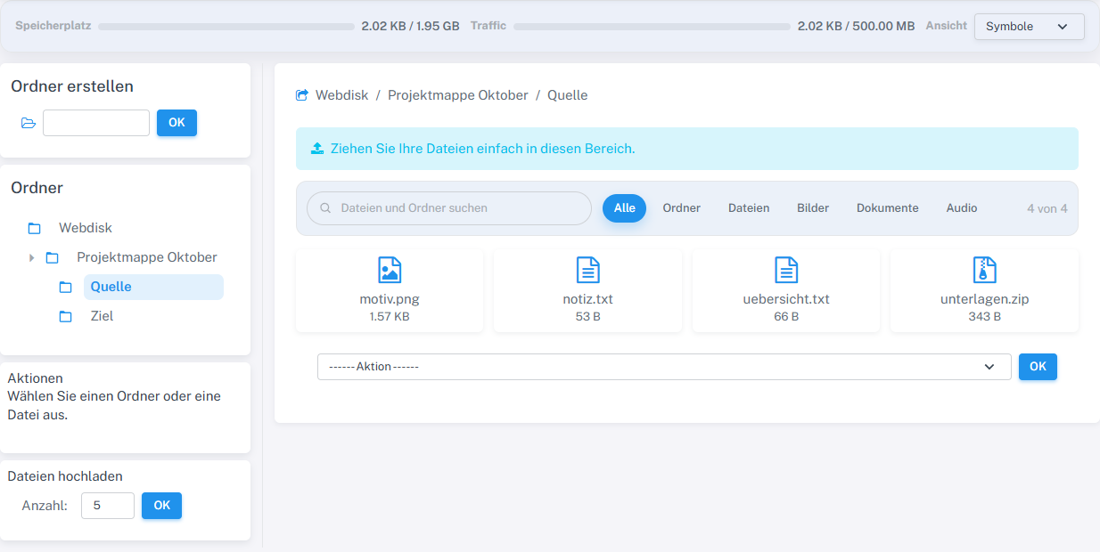Collapse the Projektmappe Oktober tree node
Screen dimensions: 1100x552
[x=32, y=257]
